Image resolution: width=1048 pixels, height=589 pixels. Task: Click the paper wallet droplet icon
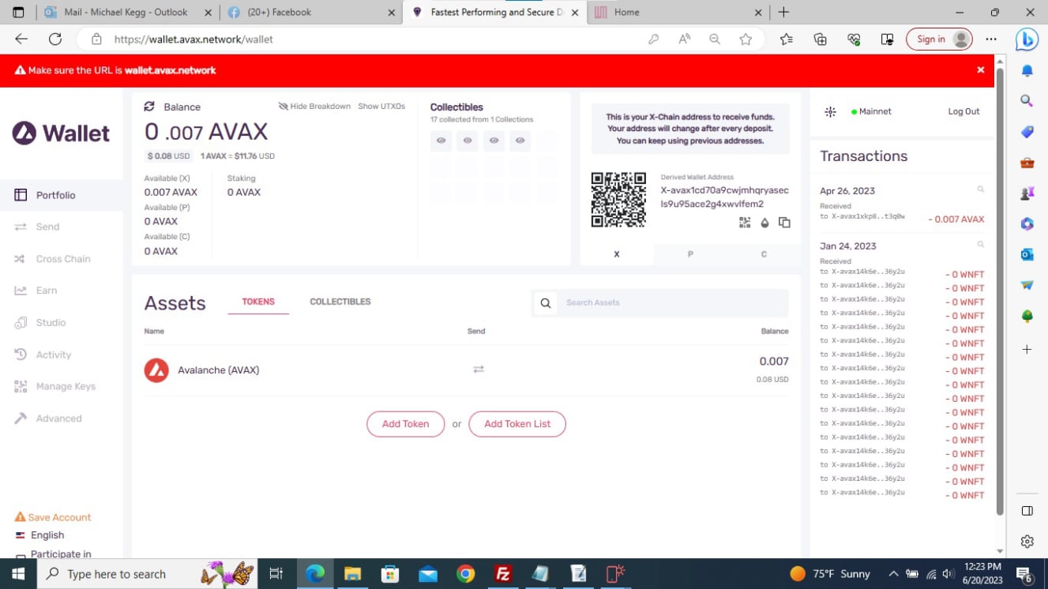coord(764,223)
